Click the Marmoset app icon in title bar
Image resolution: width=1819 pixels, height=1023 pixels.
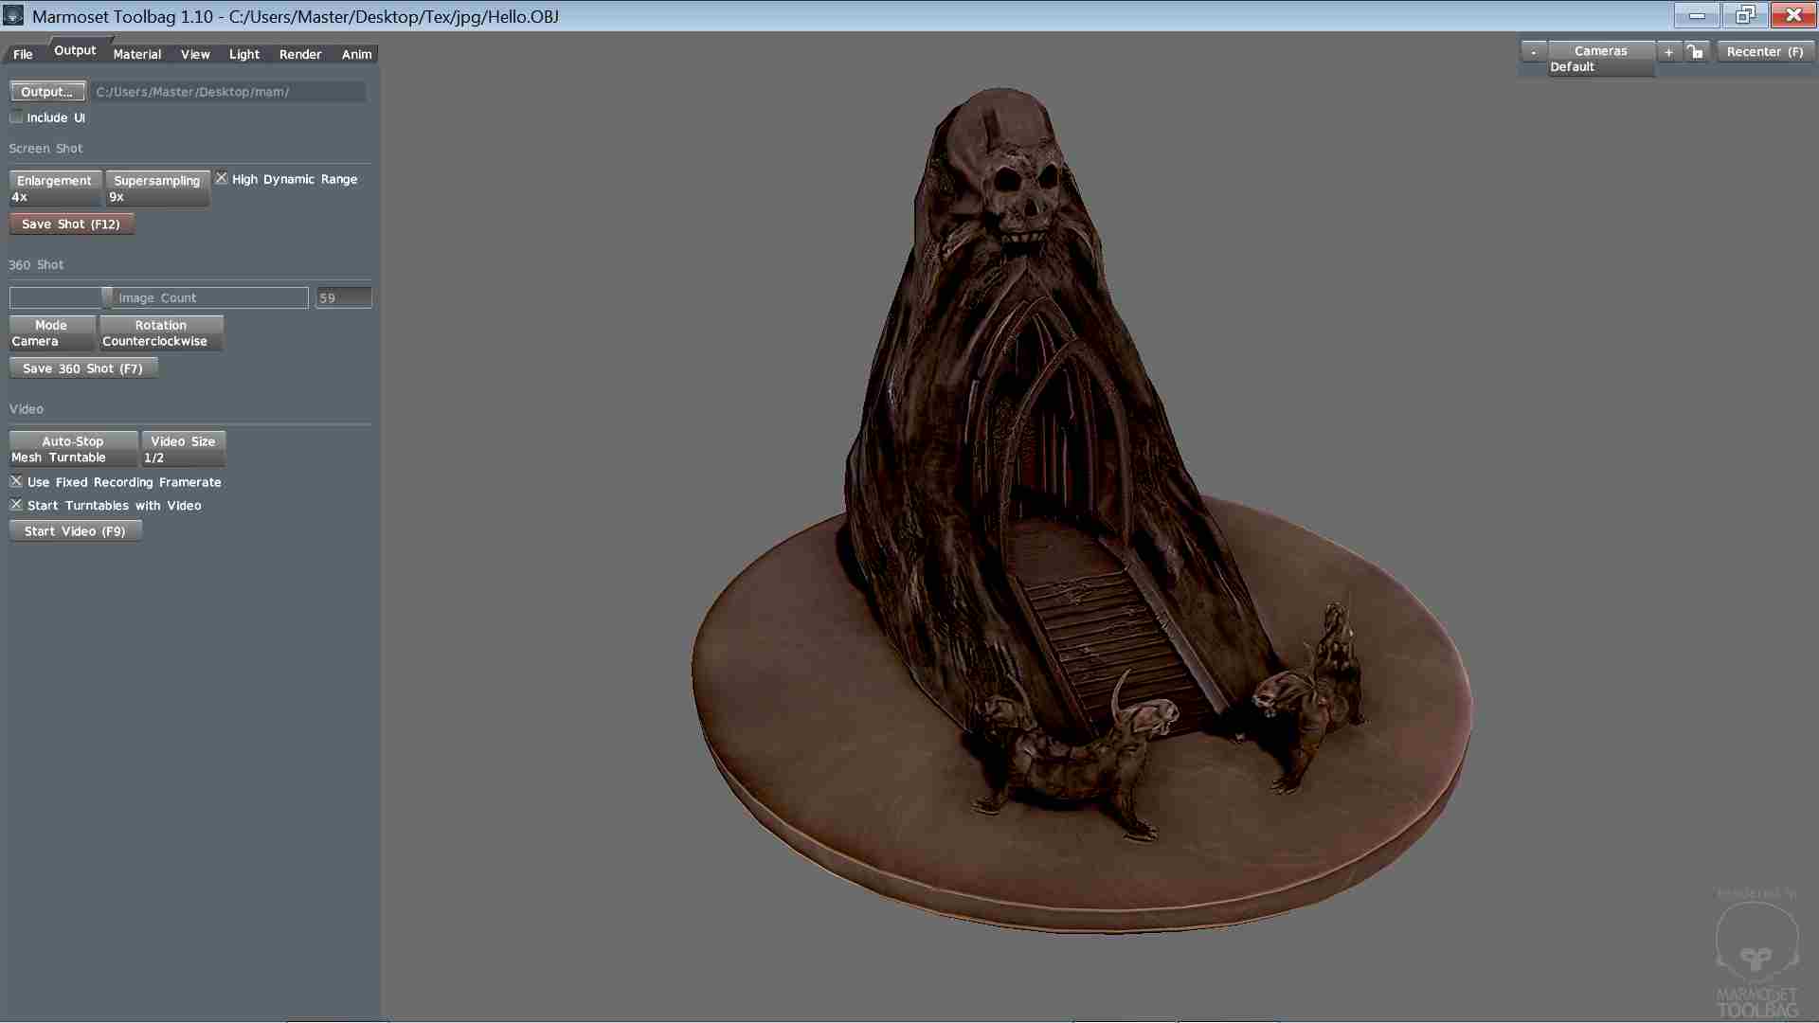pos(13,15)
